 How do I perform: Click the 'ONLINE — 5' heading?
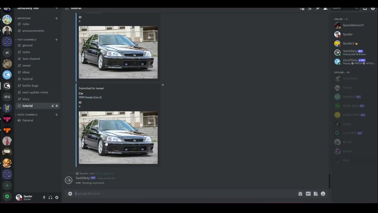pyautogui.click(x=341, y=19)
